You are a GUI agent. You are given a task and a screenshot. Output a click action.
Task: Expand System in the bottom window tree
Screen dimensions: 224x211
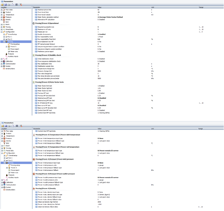click(x=2, y=187)
